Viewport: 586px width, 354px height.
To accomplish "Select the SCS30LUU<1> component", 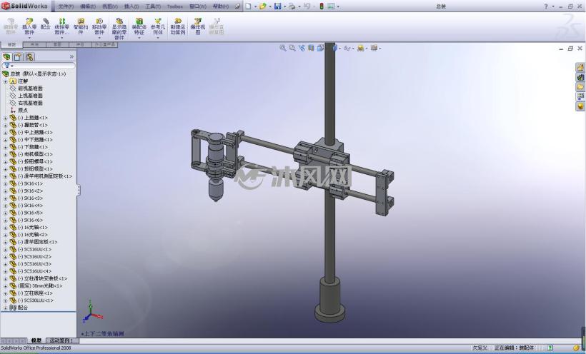I will tap(36, 300).
